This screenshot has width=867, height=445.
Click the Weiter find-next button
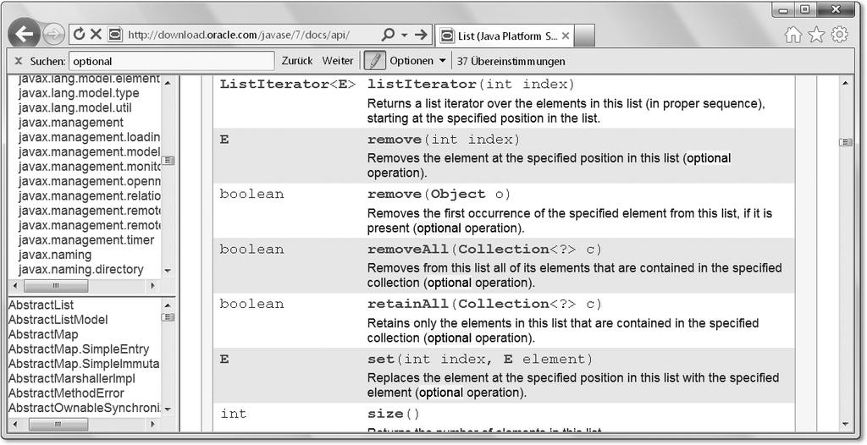(x=337, y=61)
